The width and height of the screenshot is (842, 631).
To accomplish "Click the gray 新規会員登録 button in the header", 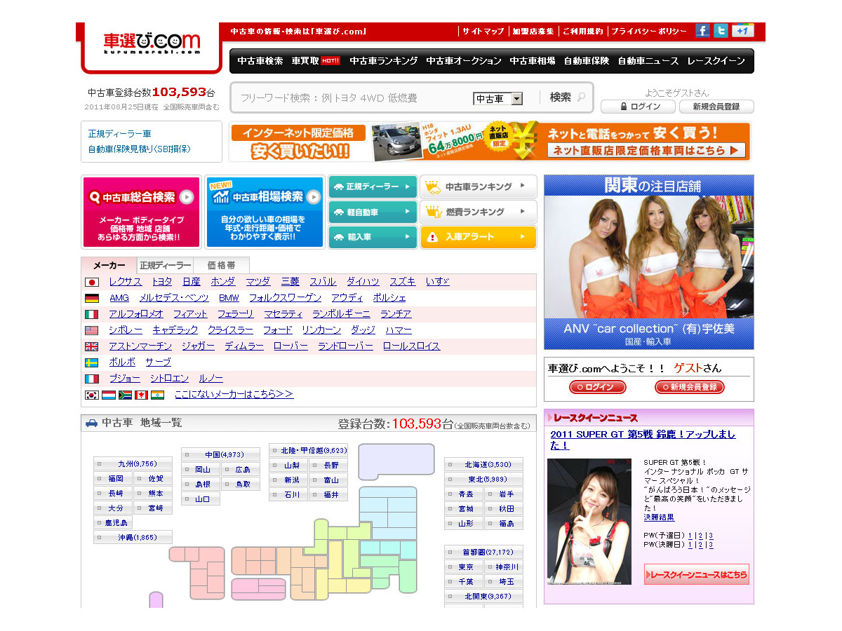I will (x=716, y=107).
